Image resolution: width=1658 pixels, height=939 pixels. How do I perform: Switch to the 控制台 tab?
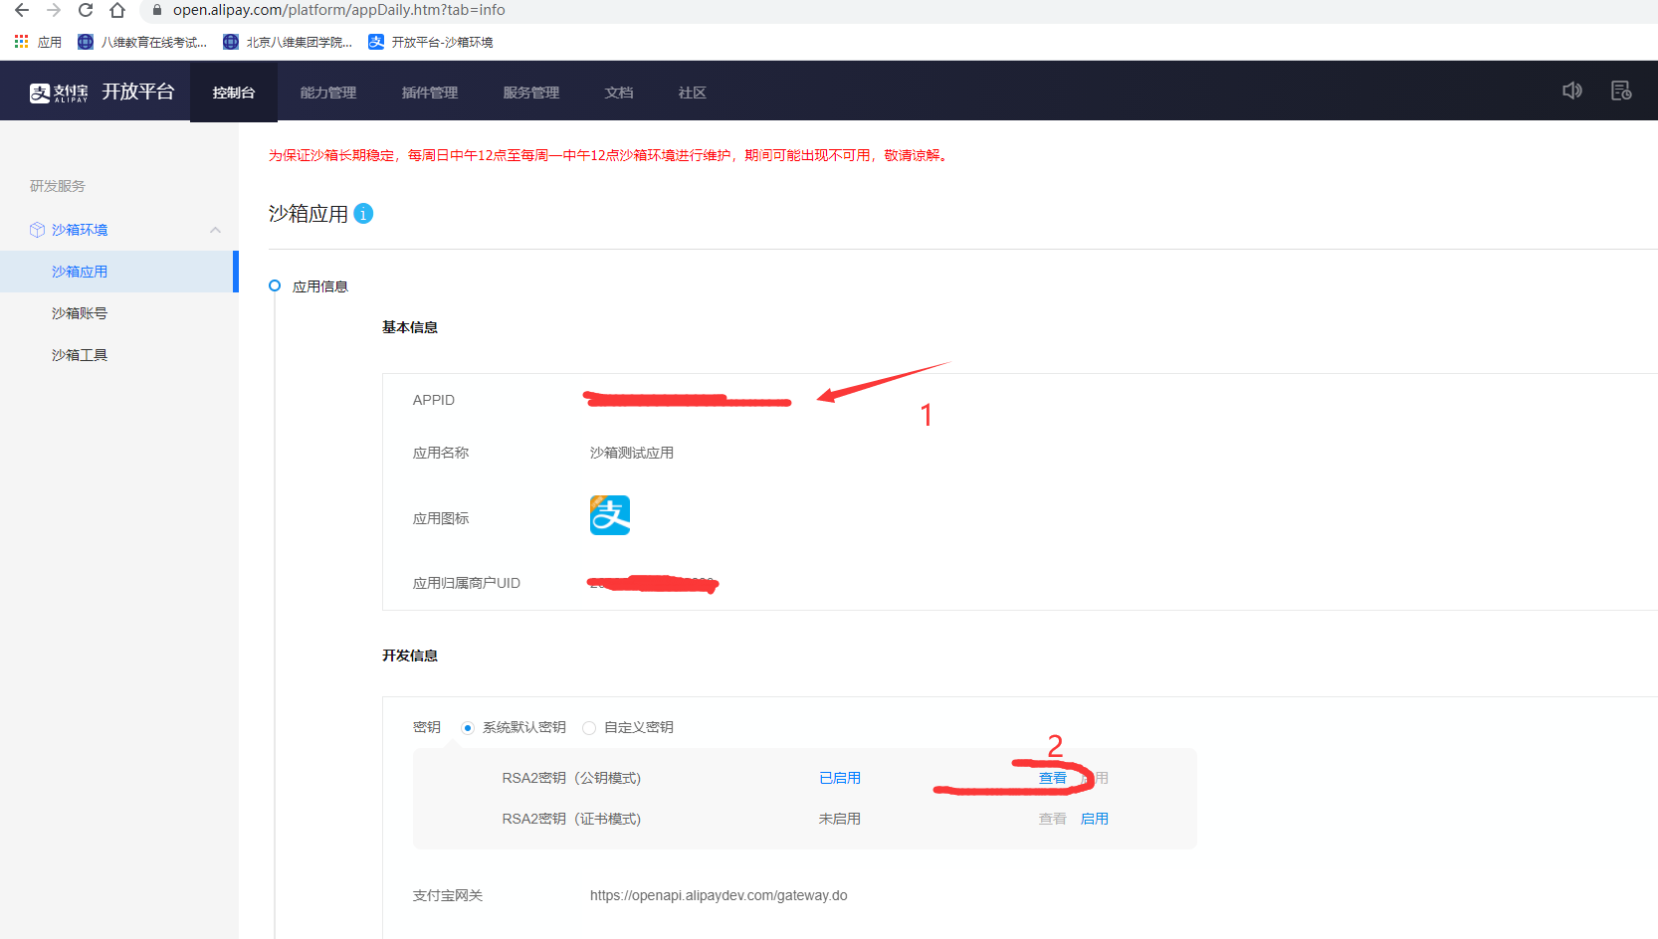234,93
